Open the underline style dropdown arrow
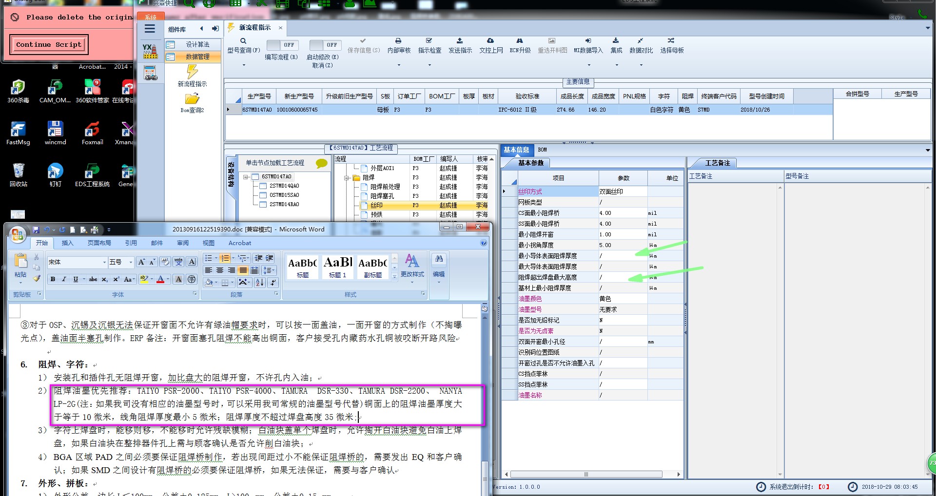936x496 pixels. tap(83, 279)
